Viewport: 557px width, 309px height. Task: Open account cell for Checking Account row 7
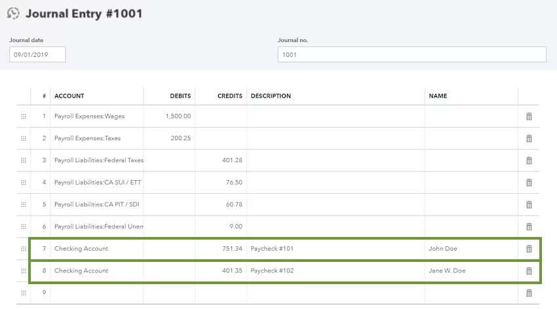tap(97, 249)
